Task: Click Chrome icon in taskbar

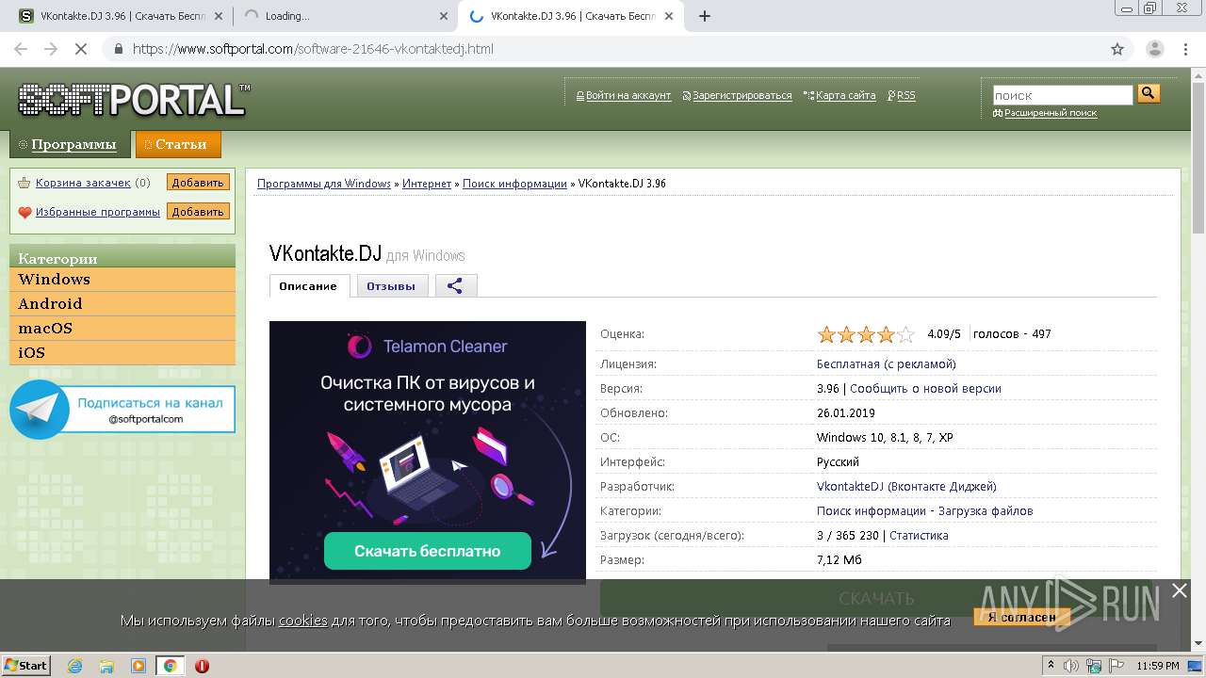Action: 171,666
